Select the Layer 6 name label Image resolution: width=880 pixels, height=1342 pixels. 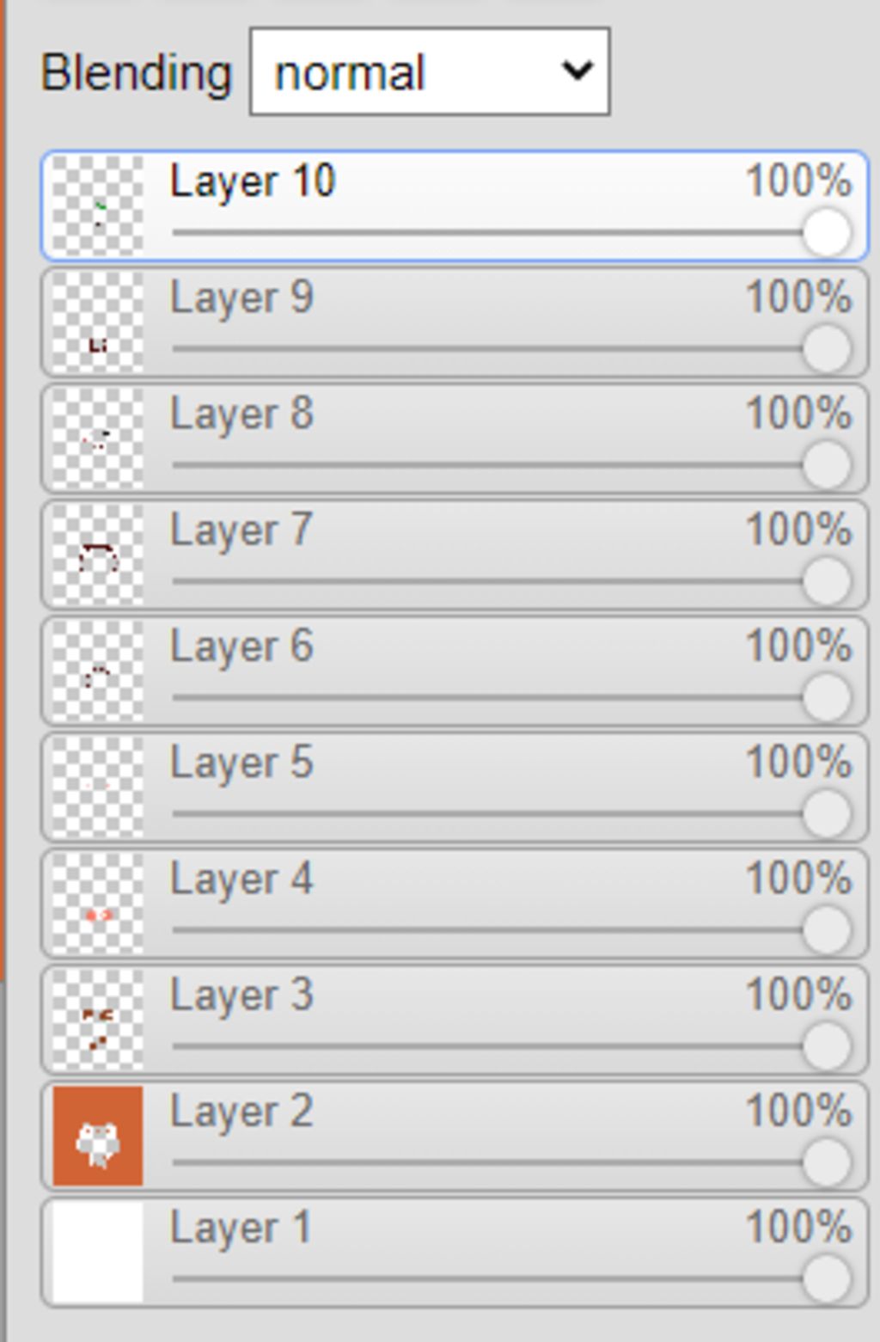[241, 646]
